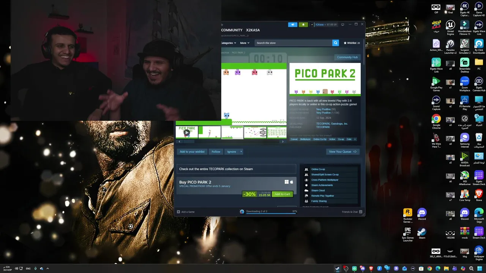The height and width of the screenshot is (273, 486).
Task: Click the Steam announcements megaphone icon
Action: pos(292,25)
